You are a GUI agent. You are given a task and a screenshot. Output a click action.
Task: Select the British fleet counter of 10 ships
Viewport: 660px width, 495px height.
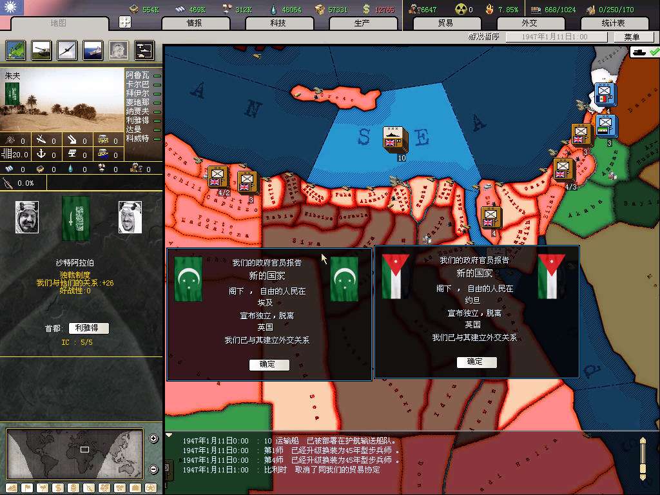pos(395,140)
